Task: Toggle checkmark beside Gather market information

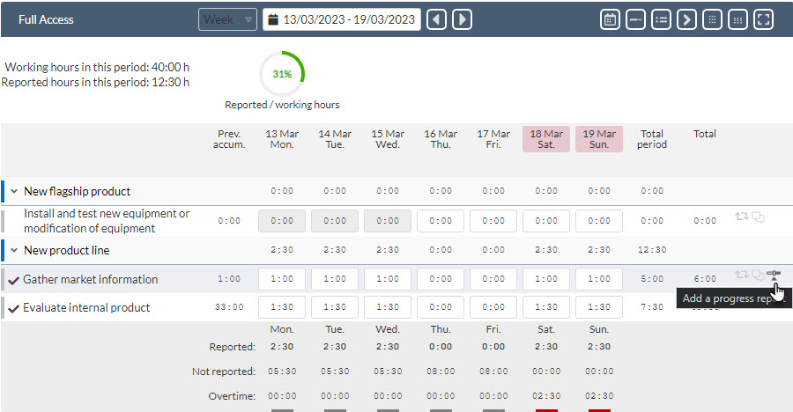Action: 13,280
